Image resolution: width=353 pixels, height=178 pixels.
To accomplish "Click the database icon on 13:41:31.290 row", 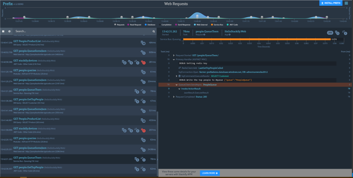I will pyautogui.click(x=136, y=91).
